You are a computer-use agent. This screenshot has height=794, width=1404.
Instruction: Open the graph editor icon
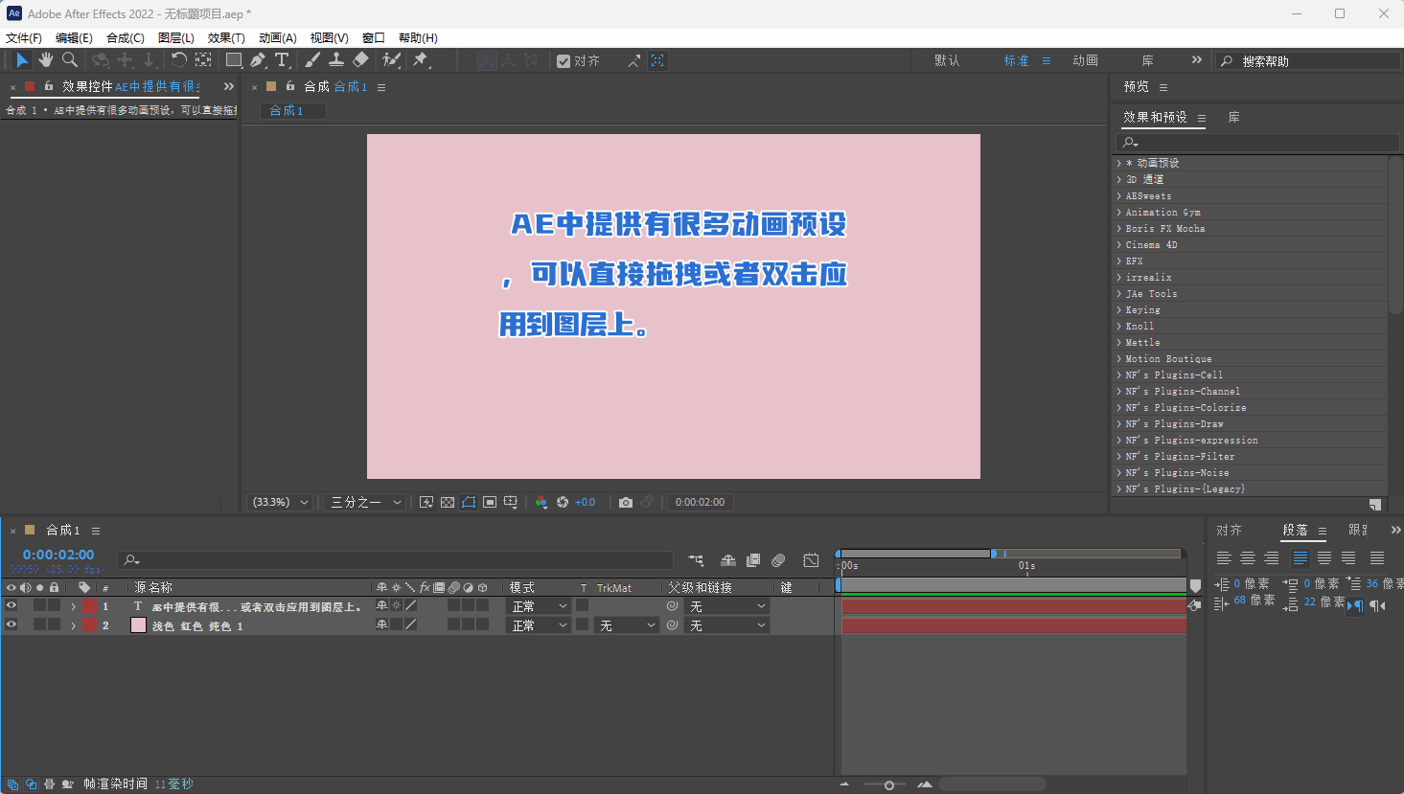[811, 560]
